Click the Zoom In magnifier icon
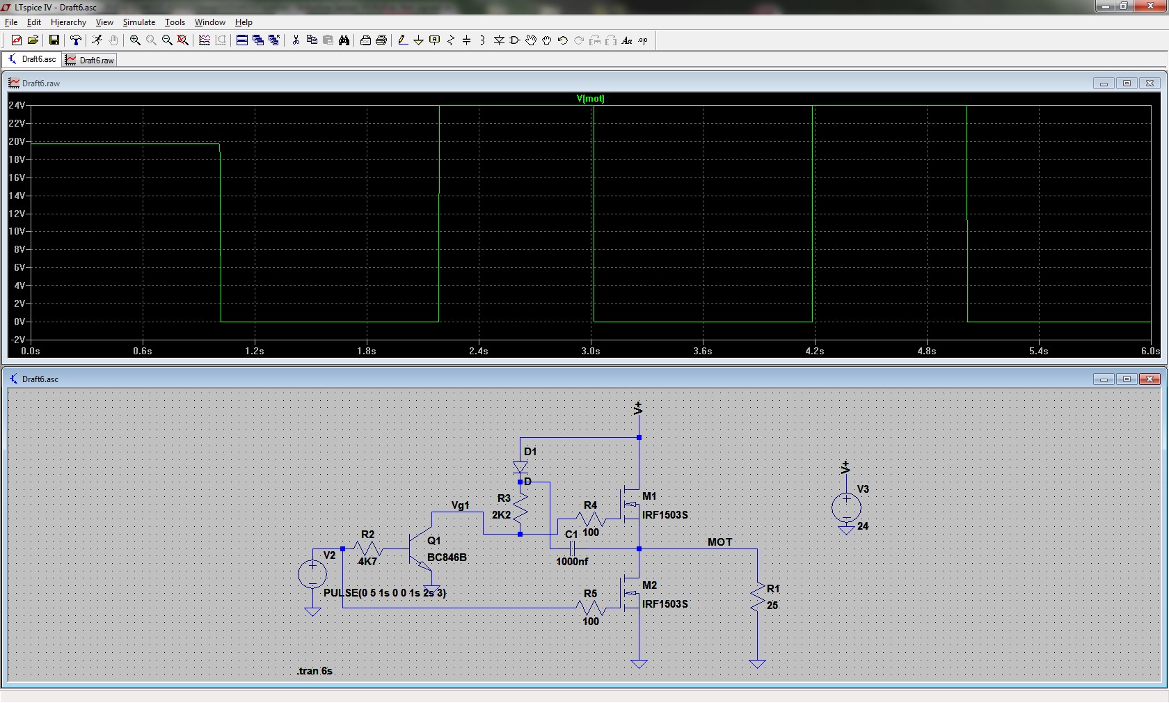The width and height of the screenshot is (1169, 703). pos(135,40)
